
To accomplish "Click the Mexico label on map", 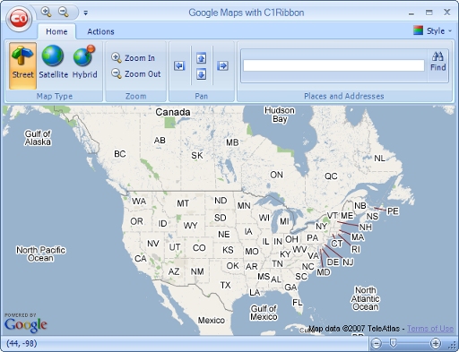I will (x=212, y=321).
